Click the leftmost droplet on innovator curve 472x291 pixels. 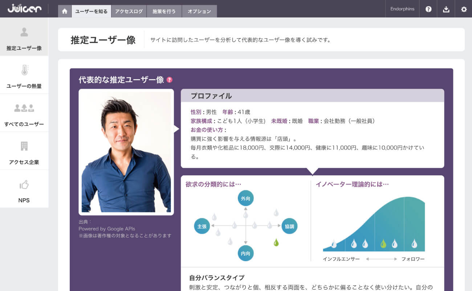point(334,244)
